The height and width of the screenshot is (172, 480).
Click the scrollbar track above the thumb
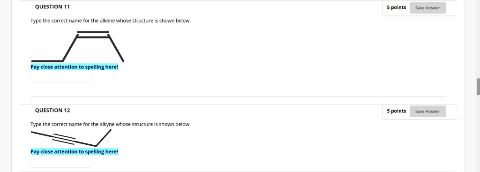coord(478,39)
